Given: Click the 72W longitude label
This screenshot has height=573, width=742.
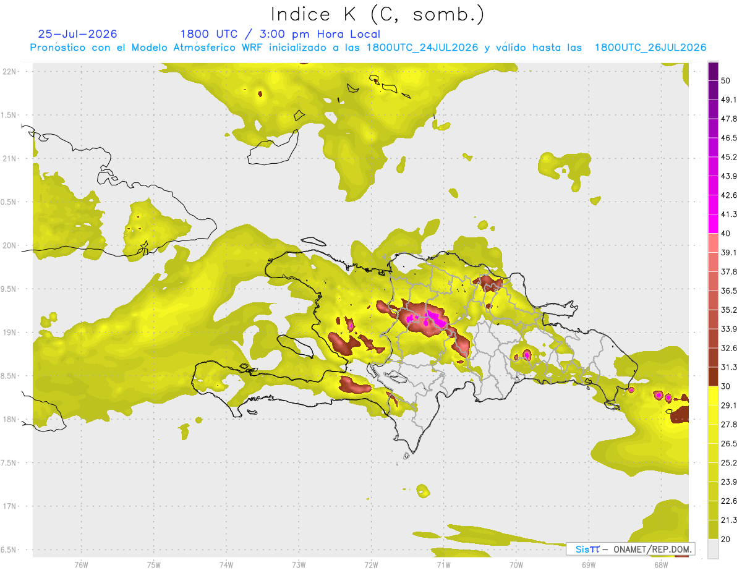Looking at the screenshot, I should (x=371, y=564).
